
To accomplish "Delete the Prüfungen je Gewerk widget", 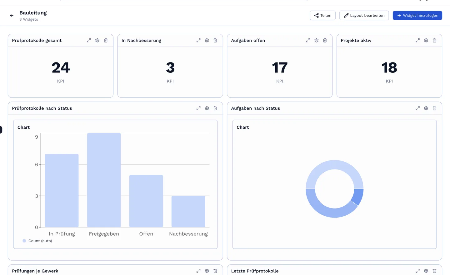I will coord(215,271).
